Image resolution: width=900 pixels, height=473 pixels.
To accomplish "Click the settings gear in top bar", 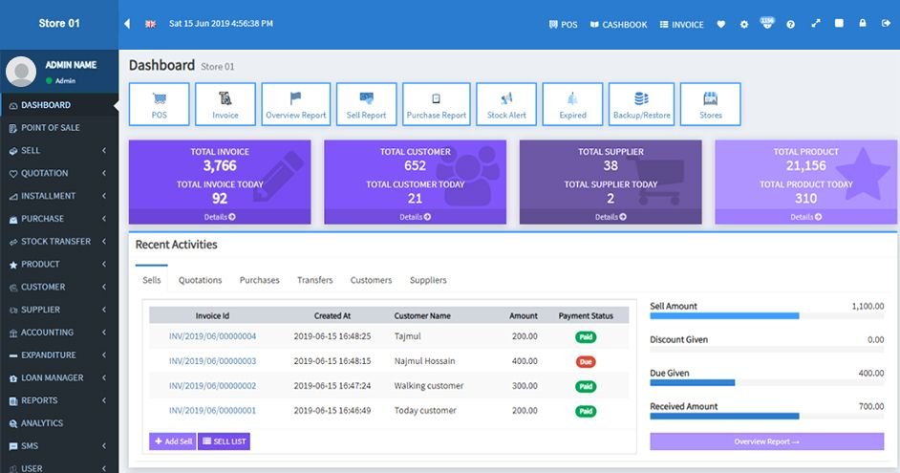I will coord(744,24).
